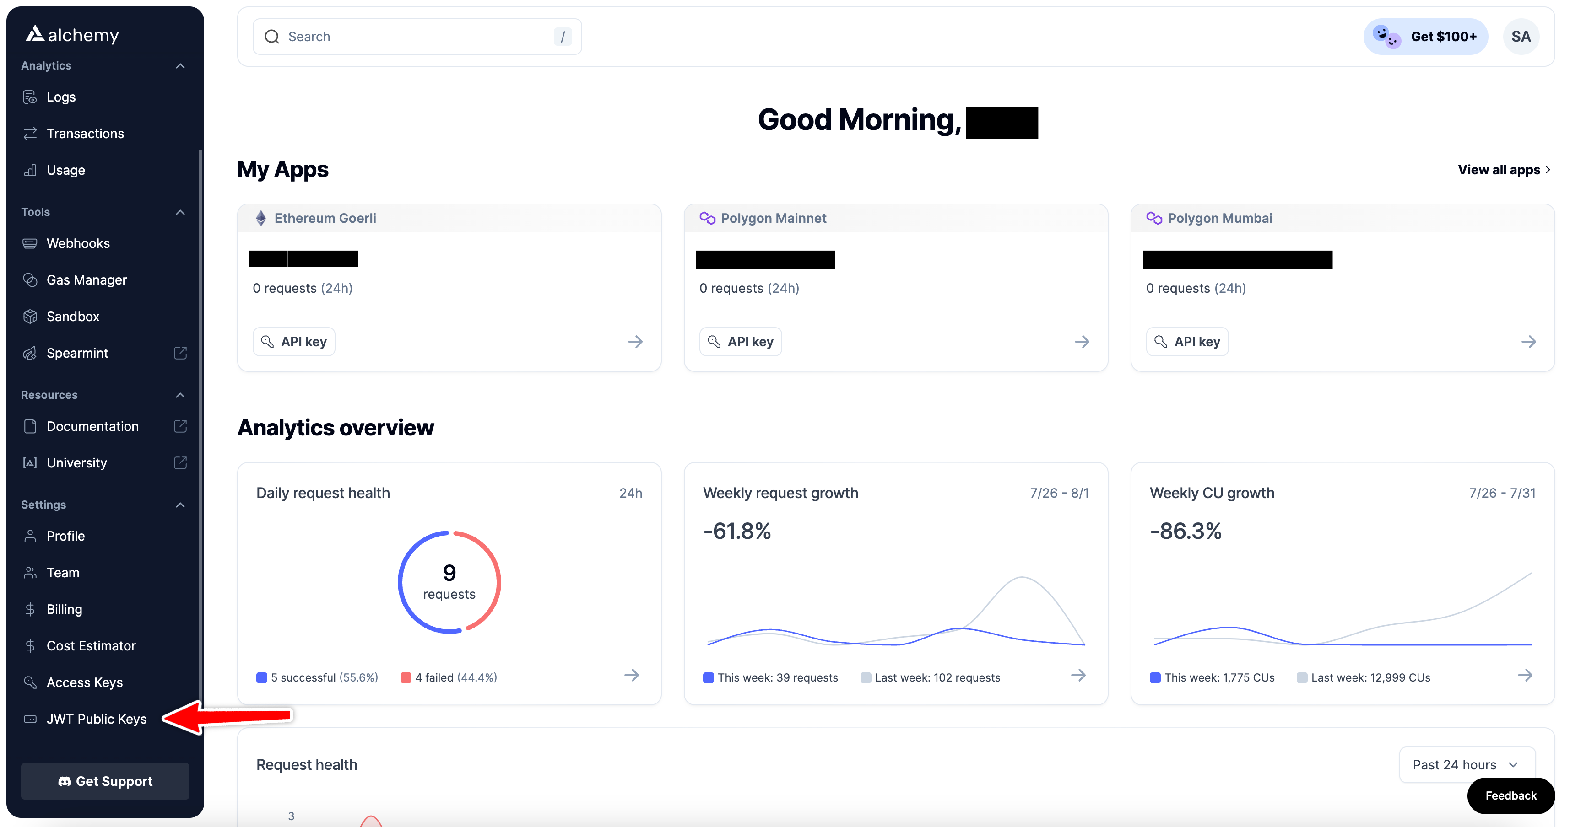Click the Sandbox cube icon
The width and height of the screenshot is (1570, 827).
(30, 317)
